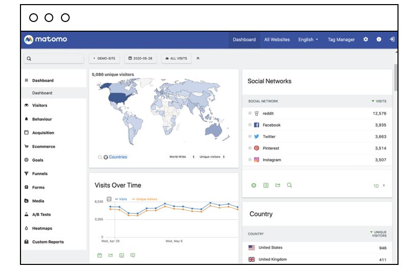
Task: Focus the menu search field
Action: click(54, 58)
